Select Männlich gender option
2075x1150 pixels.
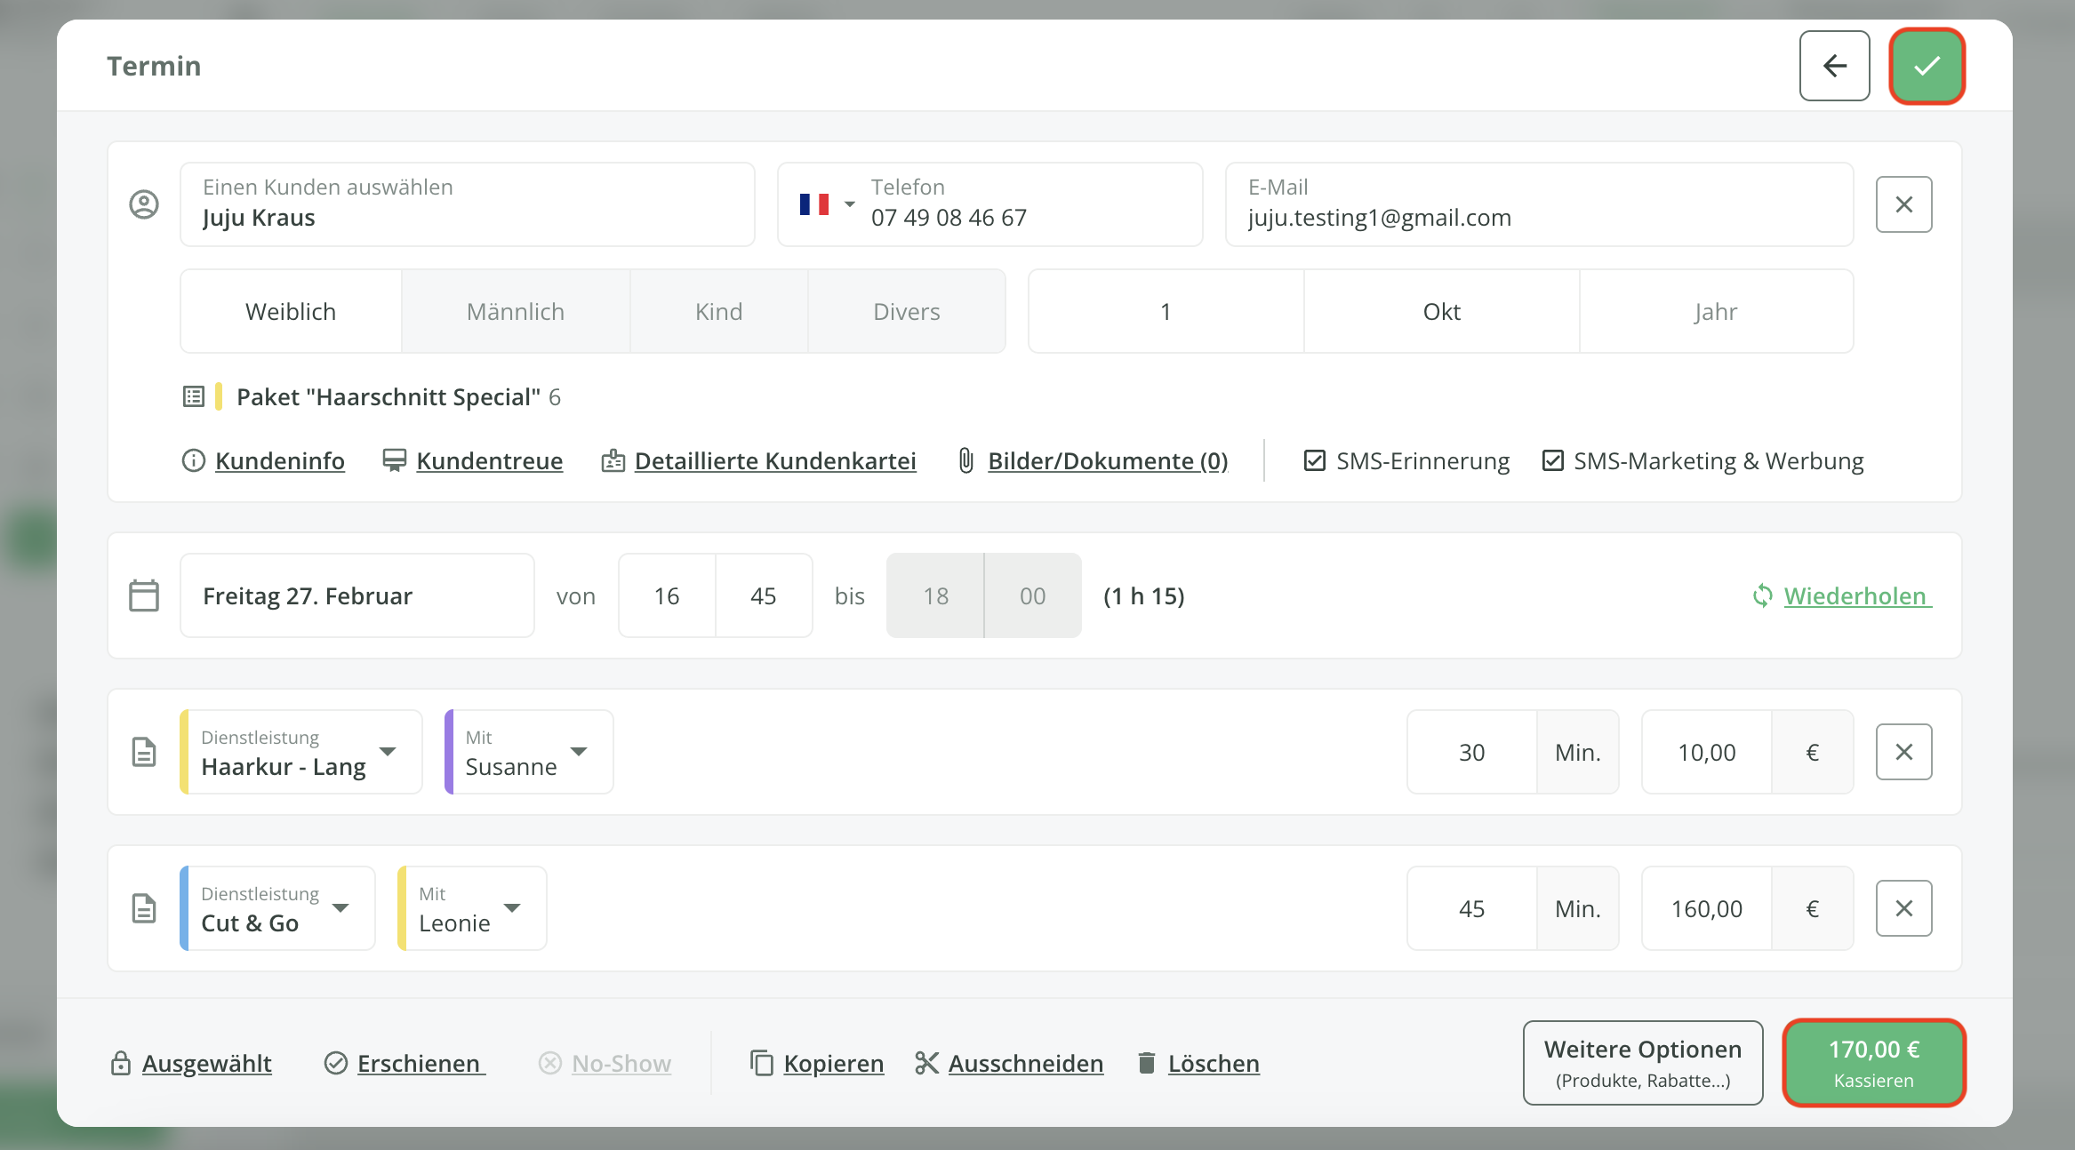click(x=516, y=311)
